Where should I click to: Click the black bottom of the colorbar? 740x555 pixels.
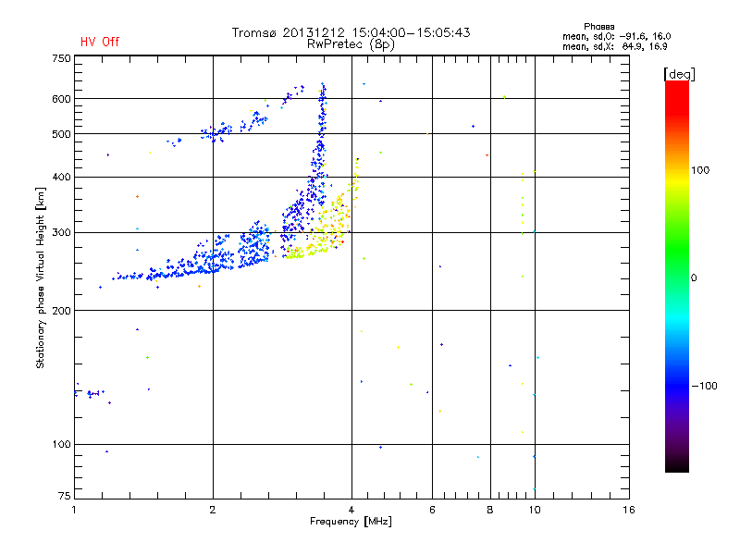[x=677, y=465]
